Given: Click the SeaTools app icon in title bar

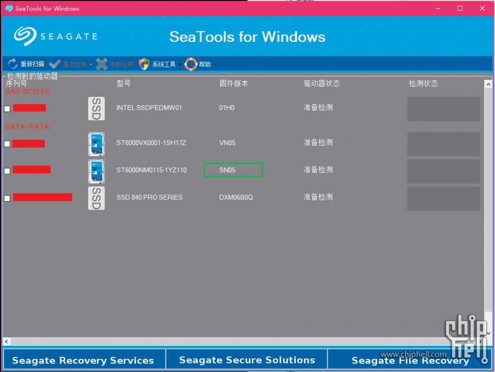Looking at the screenshot, I should pyautogui.click(x=9, y=9).
